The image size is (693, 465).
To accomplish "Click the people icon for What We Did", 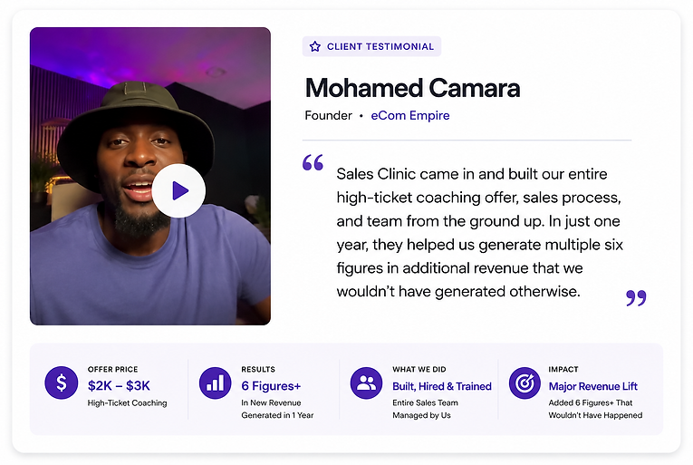I will pyautogui.click(x=366, y=383).
